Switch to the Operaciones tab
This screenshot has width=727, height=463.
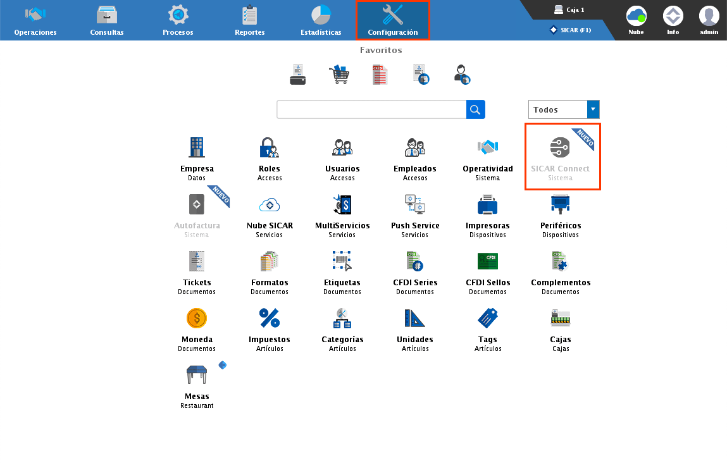(x=35, y=20)
